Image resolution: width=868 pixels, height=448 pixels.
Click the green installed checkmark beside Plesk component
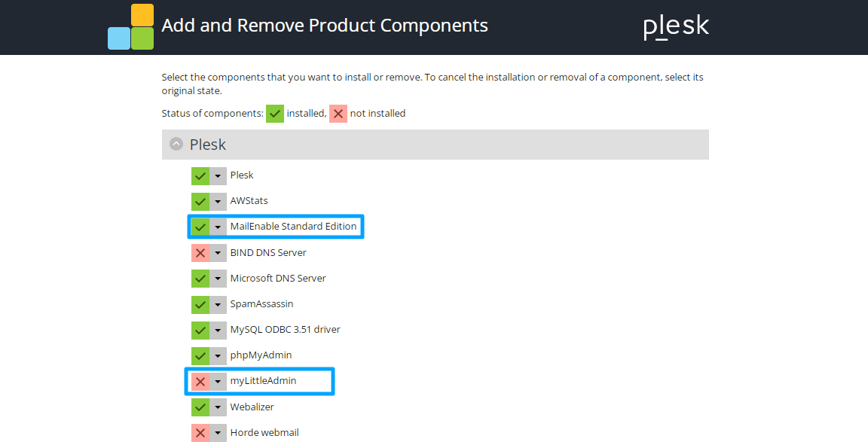(x=200, y=176)
